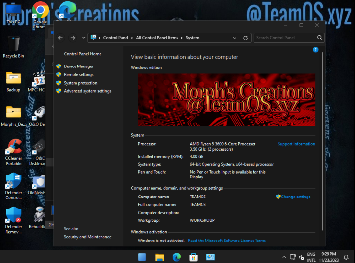Read the Microsoft Software License Terms
Image resolution: width=355 pixels, height=263 pixels.
(x=227, y=241)
